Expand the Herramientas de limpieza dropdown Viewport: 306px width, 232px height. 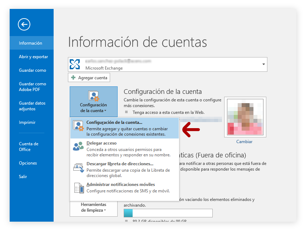click(94, 208)
